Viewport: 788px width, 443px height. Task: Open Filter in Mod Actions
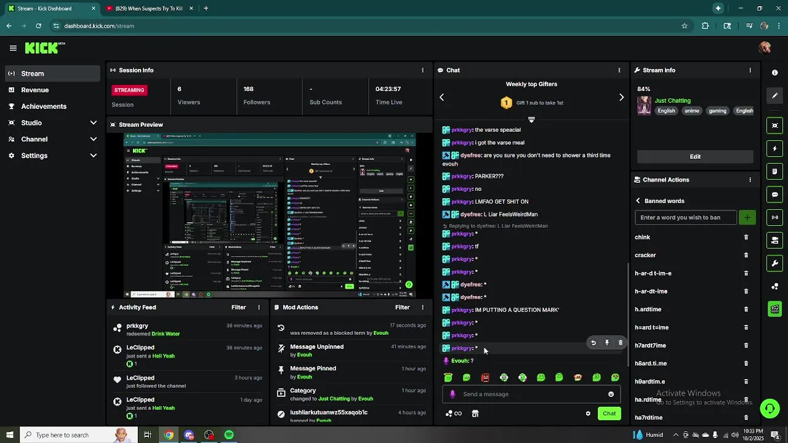click(402, 307)
